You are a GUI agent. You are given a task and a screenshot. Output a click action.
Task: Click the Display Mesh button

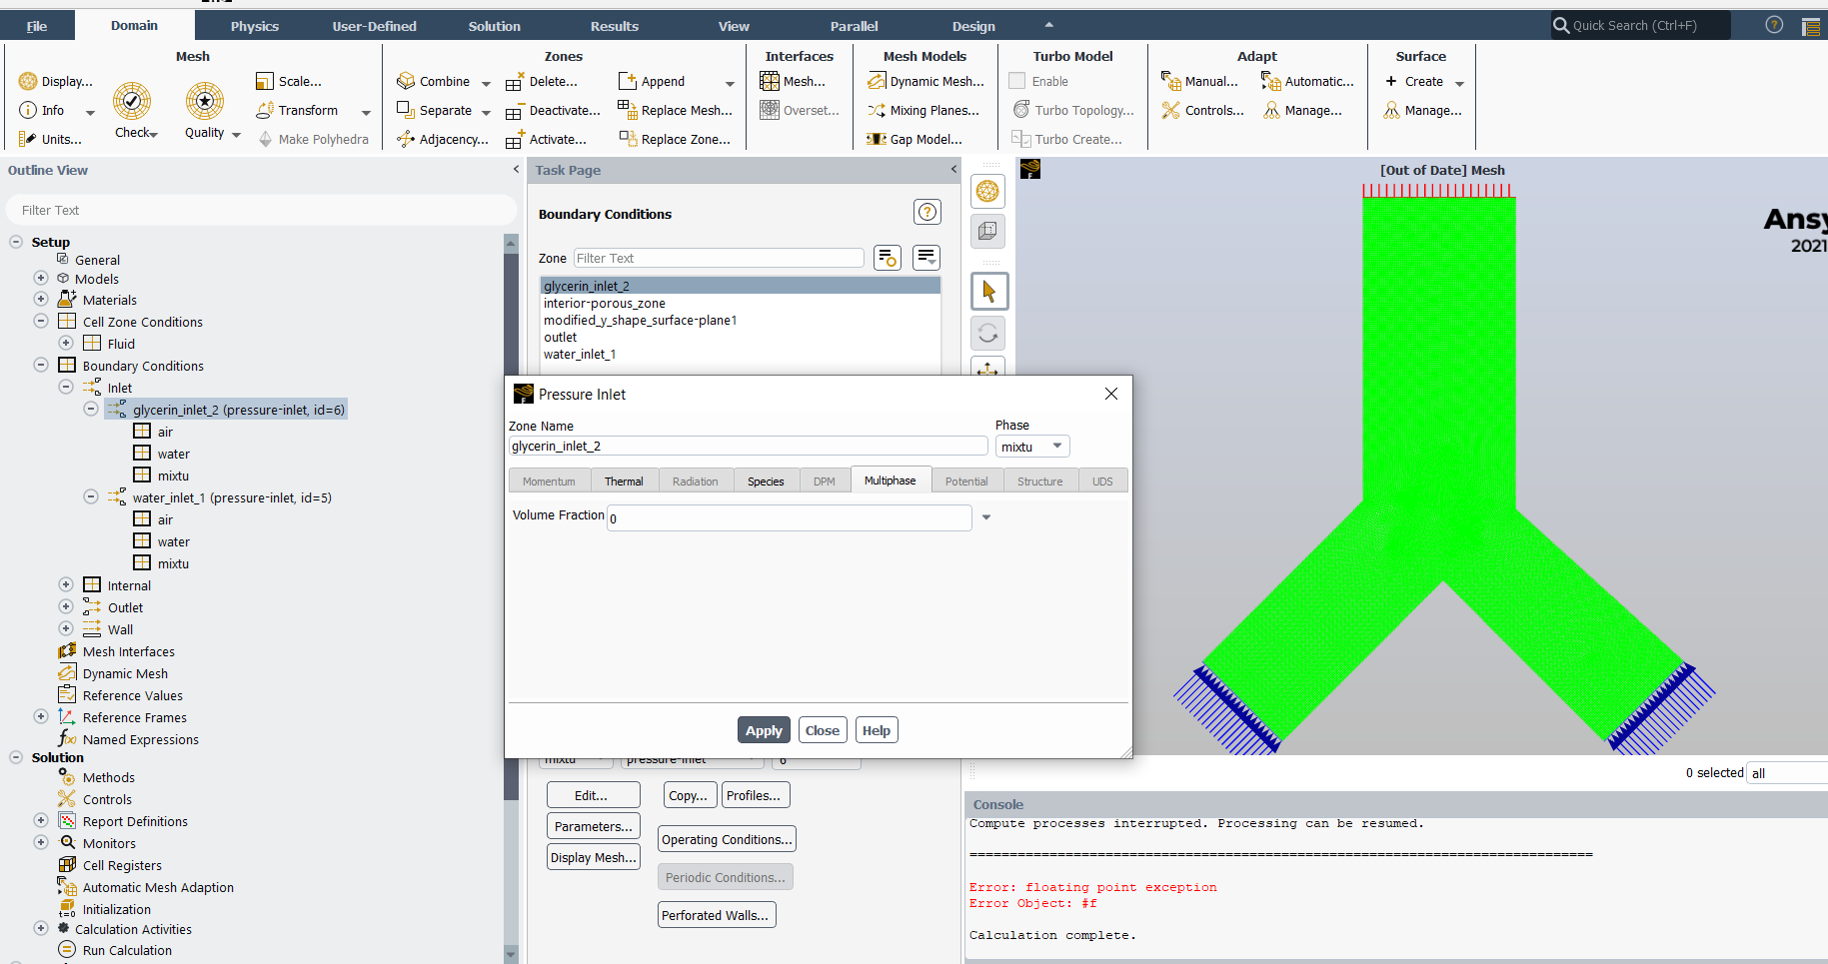click(x=594, y=857)
